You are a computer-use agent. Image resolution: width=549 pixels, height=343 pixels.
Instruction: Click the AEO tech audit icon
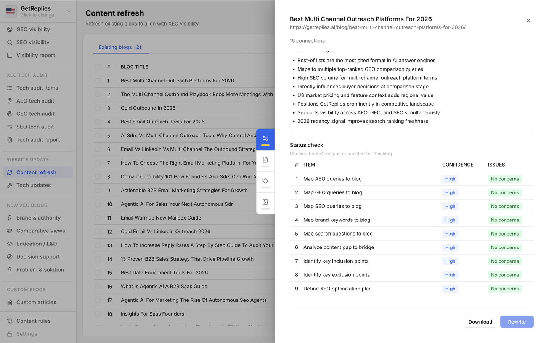(x=10, y=101)
